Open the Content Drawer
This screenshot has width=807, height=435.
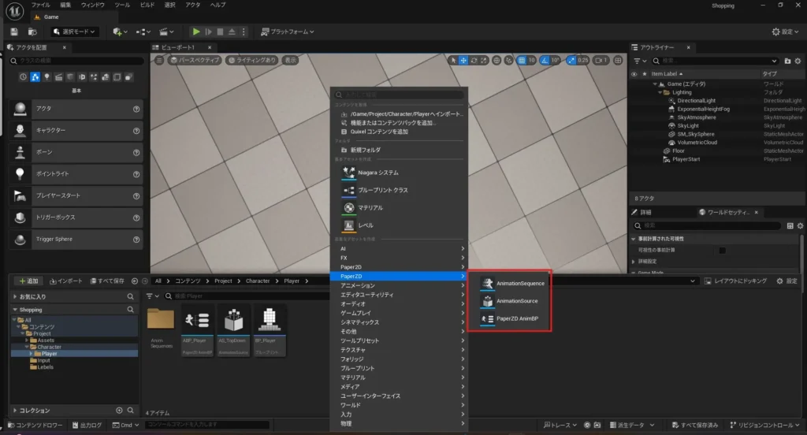click(x=35, y=426)
